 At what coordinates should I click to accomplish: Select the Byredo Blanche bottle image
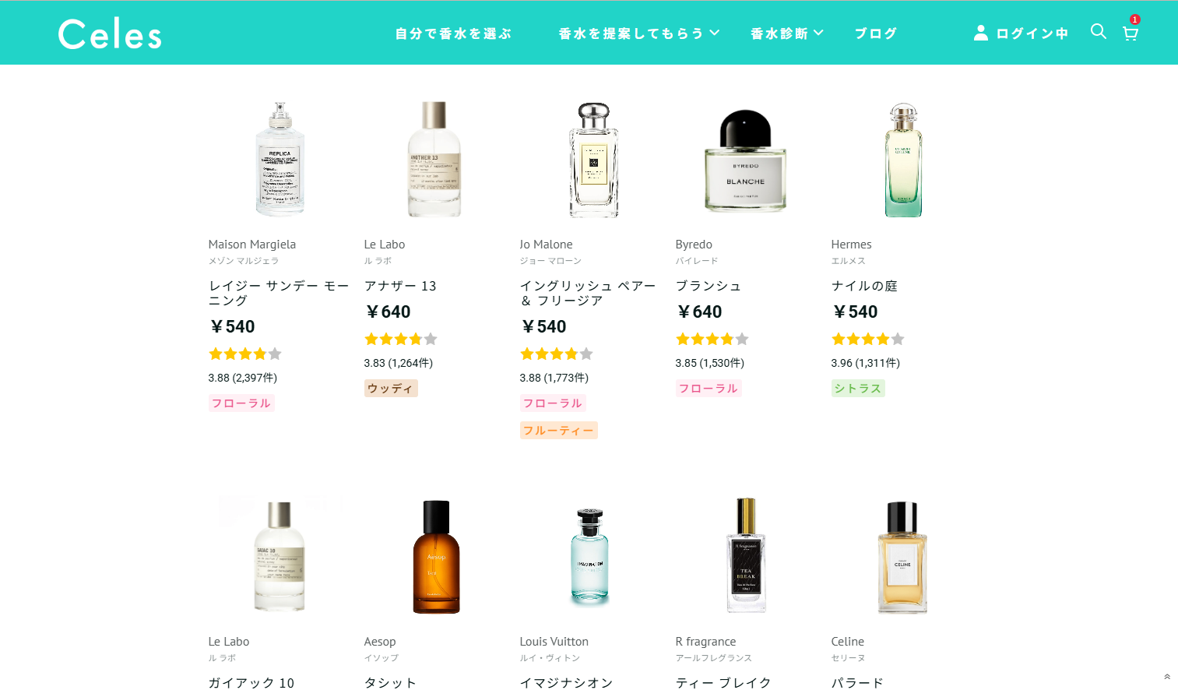click(745, 160)
